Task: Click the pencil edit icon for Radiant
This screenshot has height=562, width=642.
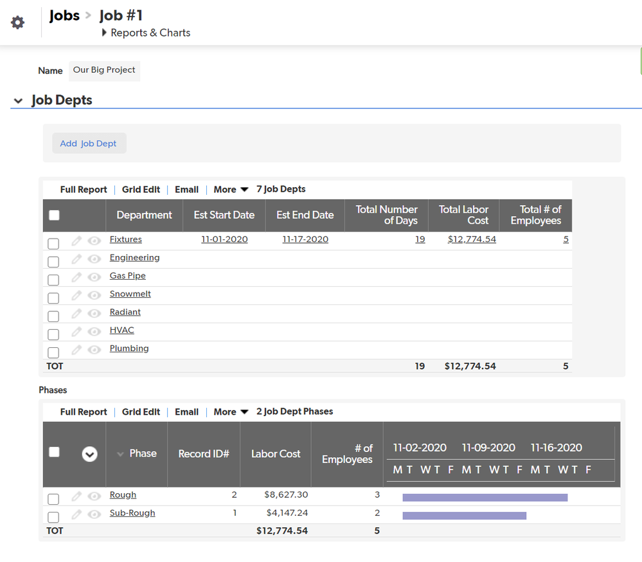Action: 76,313
